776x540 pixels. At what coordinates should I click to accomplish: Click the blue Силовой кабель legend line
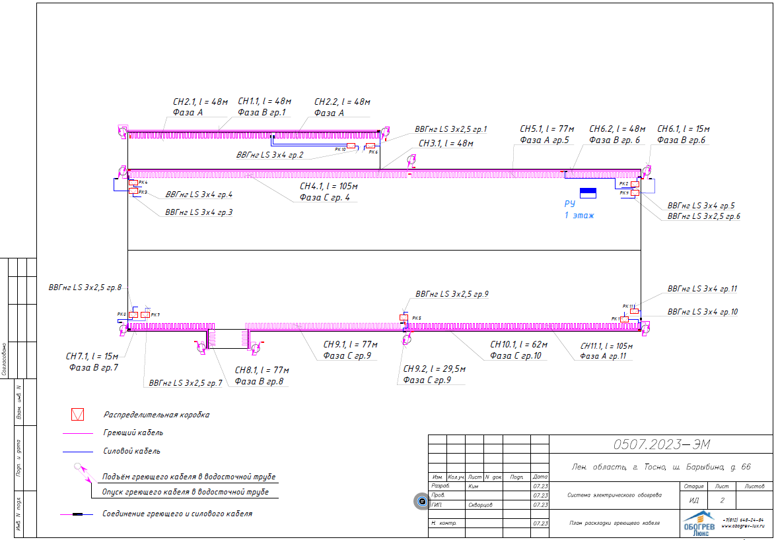(77, 452)
